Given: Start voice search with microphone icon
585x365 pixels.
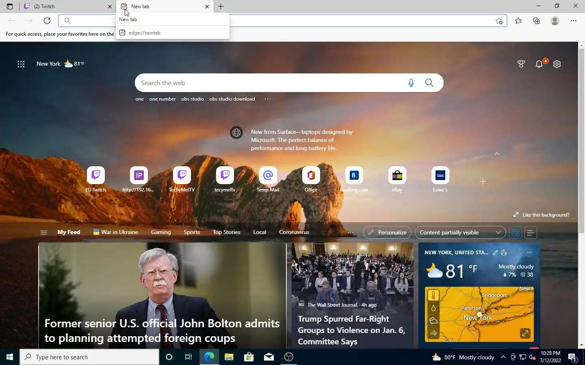Looking at the screenshot, I should point(411,83).
